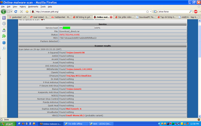Open the Help menu
This screenshot has width=201, height=126.
coord(50,7)
